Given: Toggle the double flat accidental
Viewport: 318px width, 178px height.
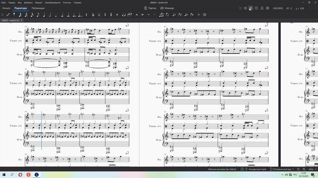Looking at the screenshot, I should click(x=93, y=14).
